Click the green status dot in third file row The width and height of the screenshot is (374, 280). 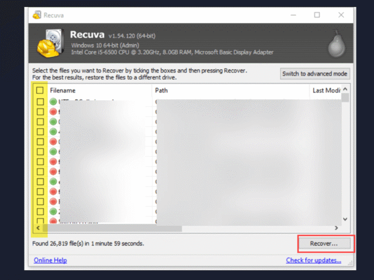pyautogui.click(x=53, y=122)
